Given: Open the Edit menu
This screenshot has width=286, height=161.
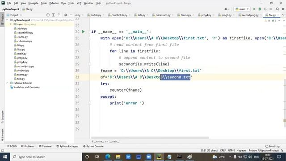Looking at the screenshot, I should pos(16,3).
